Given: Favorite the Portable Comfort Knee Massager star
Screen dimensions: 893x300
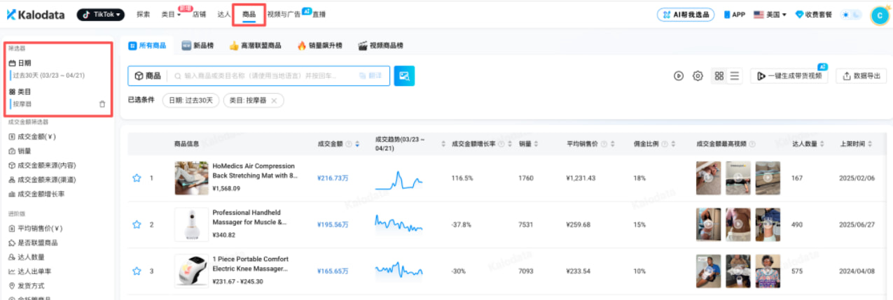Looking at the screenshot, I should pyautogui.click(x=137, y=271).
